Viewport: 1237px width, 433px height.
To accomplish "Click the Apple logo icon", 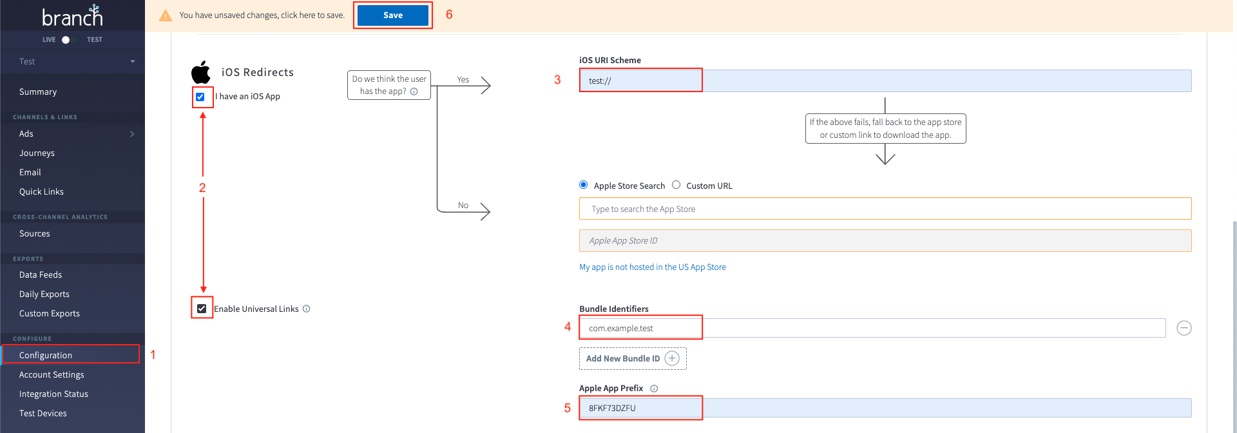I will (x=201, y=72).
